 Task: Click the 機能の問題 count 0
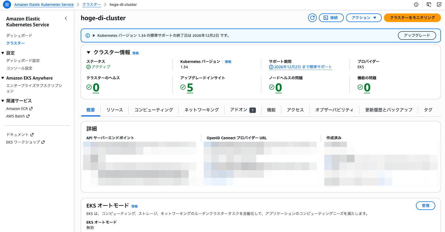pos(367,88)
